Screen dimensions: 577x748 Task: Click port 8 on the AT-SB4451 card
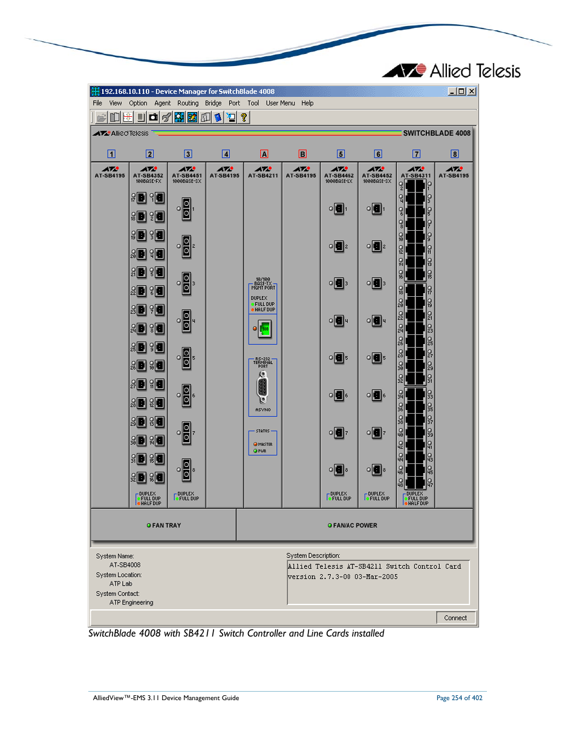point(187,469)
